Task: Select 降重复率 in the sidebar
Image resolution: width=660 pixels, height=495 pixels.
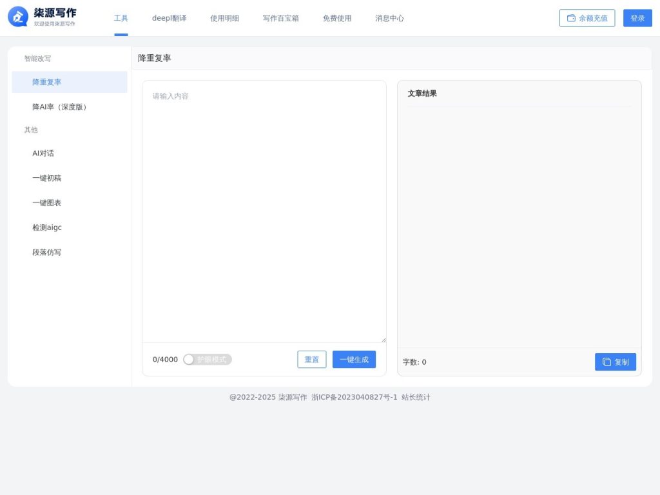Action: point(70,82)
